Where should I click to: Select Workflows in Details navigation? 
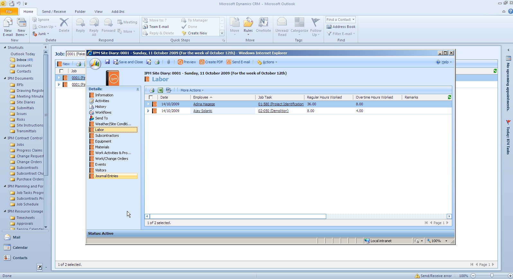click(x=103, y=112)
